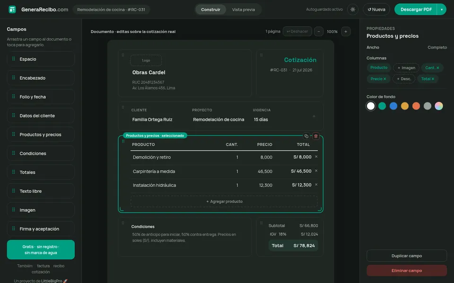Click the Nueva button

click(376, 9)
